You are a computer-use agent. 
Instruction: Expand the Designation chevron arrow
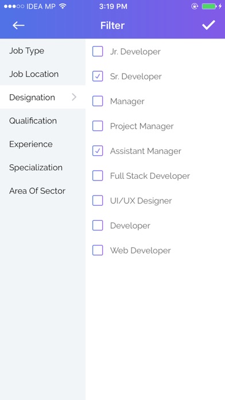click(74, 97)
